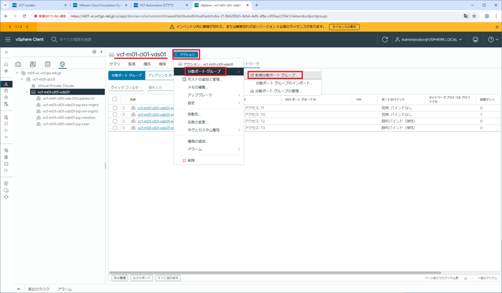Check the row with VLAN access 72
The width and height of the screenshot is (502, 293).
(115, 121)
